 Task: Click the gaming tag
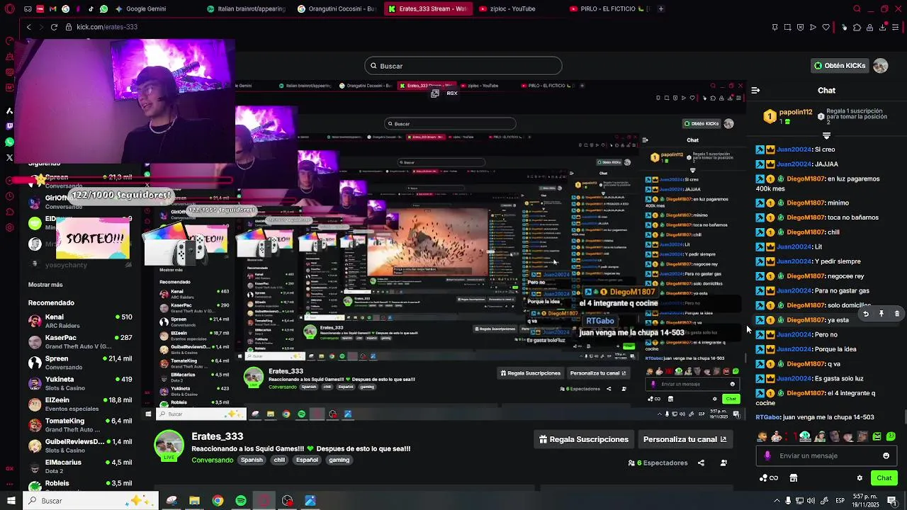pos(339,460)
